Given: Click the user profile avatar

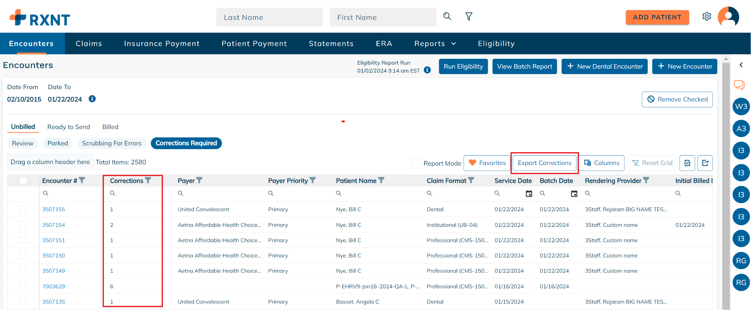Looking at the screenshot, I should tap(728, 17).
